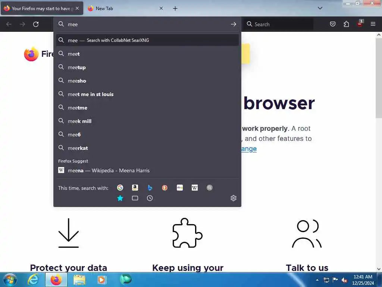Click the 'Keep using your' heading
This screenshot has height=287, width=382.
tap(188, 268)
